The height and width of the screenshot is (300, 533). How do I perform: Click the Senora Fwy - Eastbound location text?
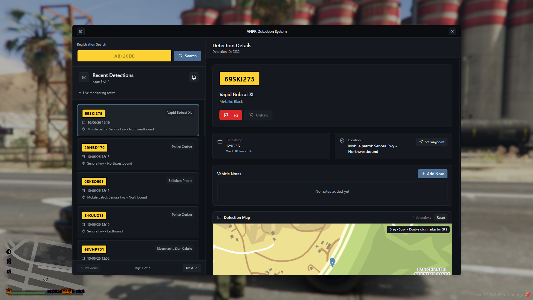click(x=105, y=231)
